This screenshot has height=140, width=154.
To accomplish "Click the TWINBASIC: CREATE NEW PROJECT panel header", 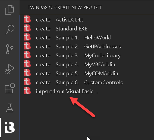I will point(65,7).
